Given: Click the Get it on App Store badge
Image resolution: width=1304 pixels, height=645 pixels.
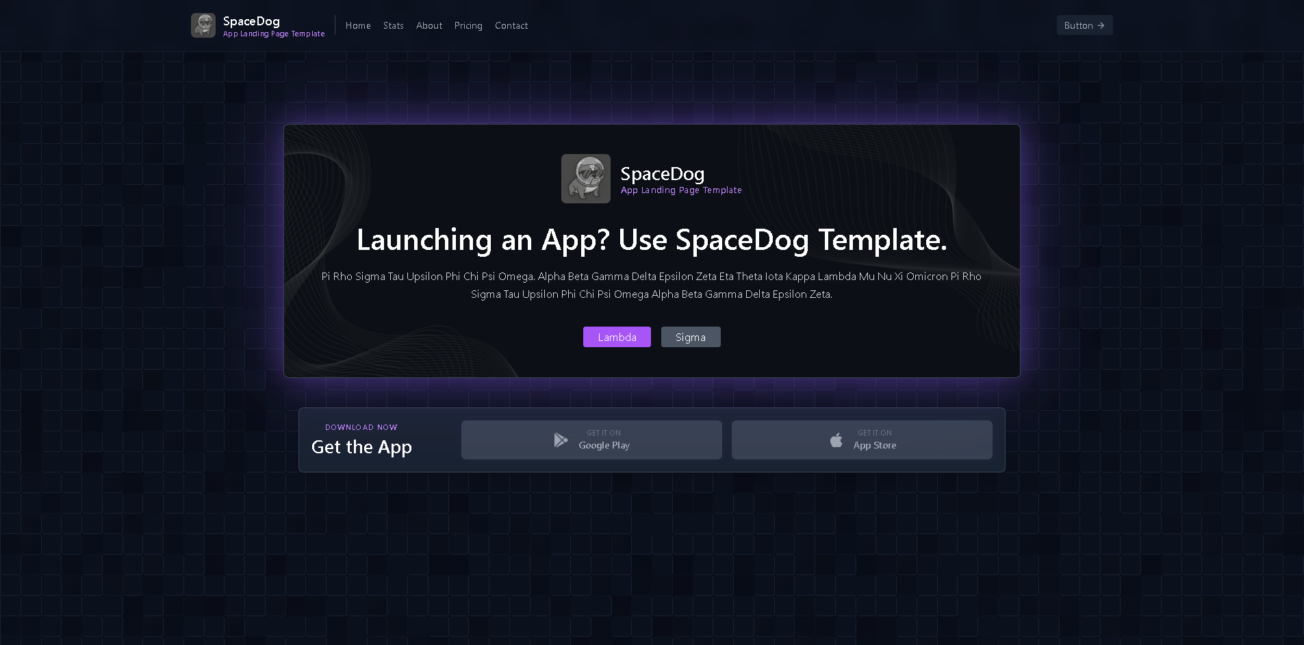Looking at the screenshot, I should pyautogui.click(x=862, y=440).
